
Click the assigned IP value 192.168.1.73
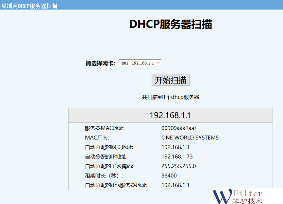[x=177, y=157]
